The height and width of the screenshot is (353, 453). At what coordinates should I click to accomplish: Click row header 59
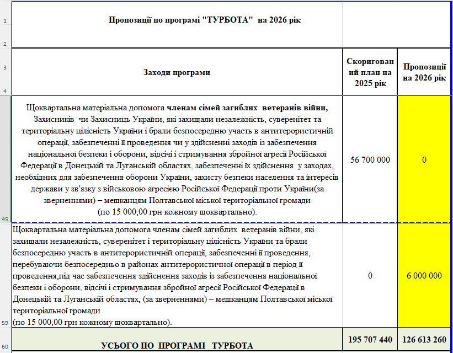(5, 275)
